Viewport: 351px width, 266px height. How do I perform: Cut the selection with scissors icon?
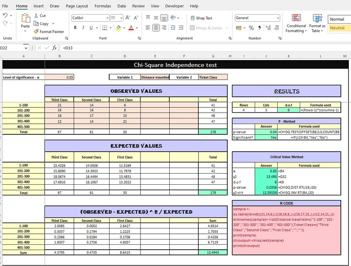(36, 15)
